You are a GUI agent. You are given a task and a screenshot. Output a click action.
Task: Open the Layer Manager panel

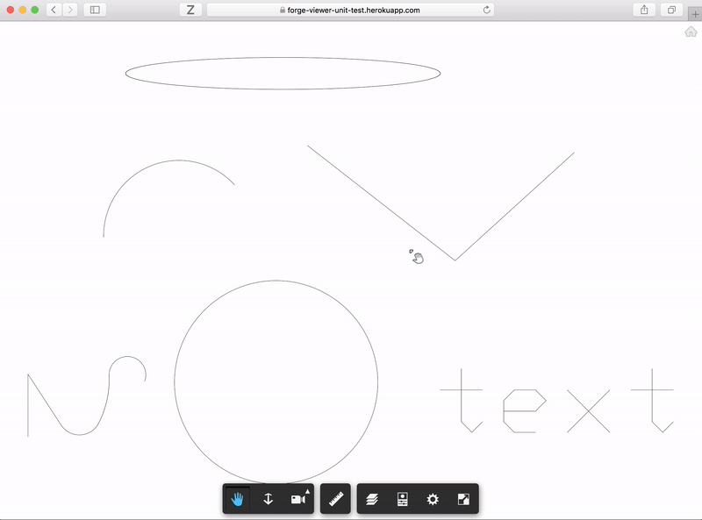pos(372,499)
